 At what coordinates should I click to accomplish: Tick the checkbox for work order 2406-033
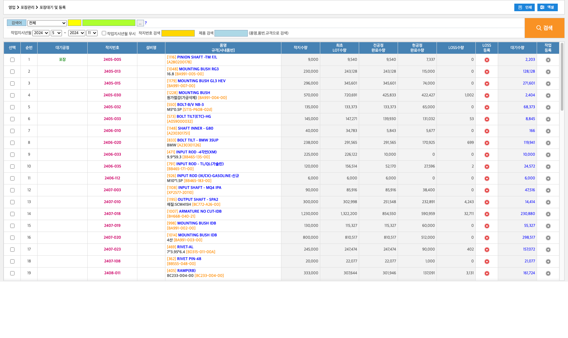pyautogui.click(x=12, y=155)
